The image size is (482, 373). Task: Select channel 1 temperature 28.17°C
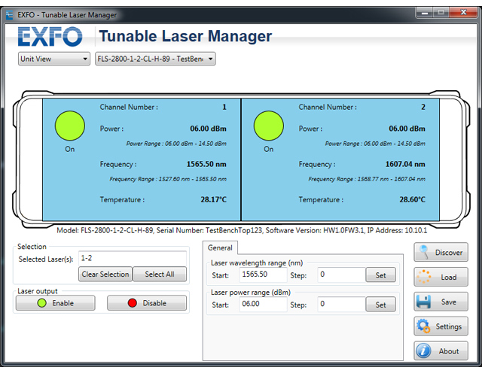pos(213,200)
